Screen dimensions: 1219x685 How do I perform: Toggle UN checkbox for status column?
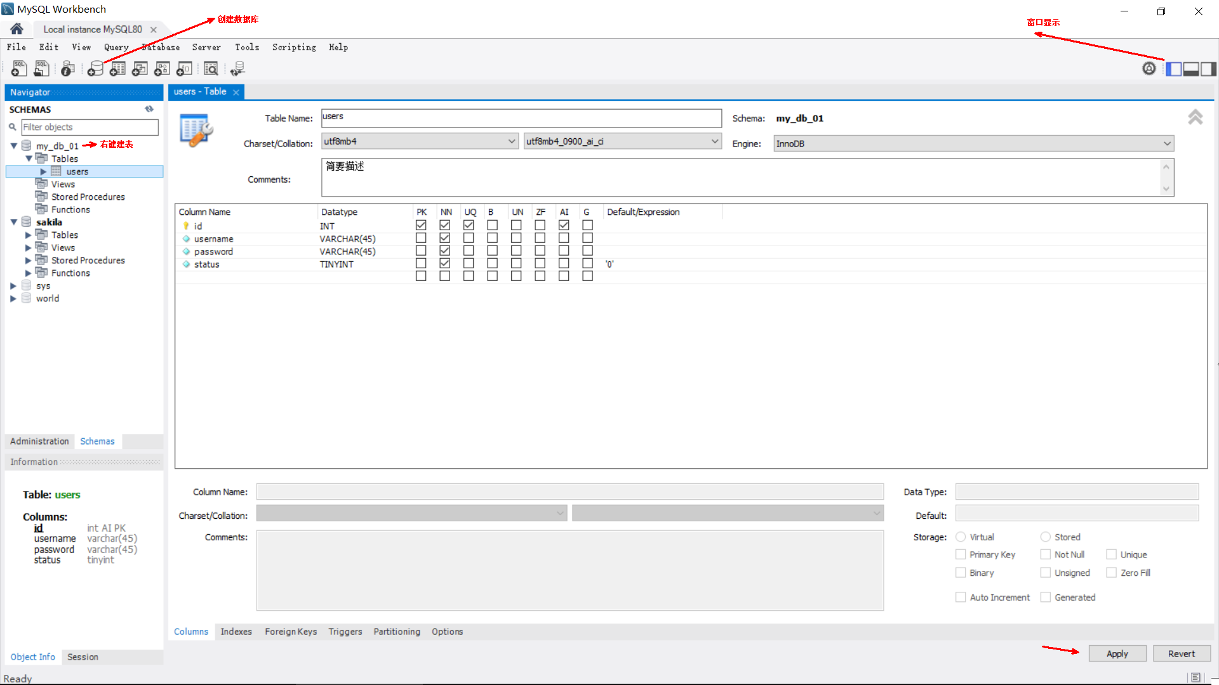pos(516,263)
